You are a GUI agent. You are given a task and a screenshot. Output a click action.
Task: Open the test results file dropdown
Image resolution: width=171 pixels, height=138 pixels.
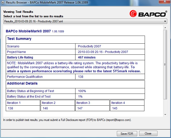point(85,21)
